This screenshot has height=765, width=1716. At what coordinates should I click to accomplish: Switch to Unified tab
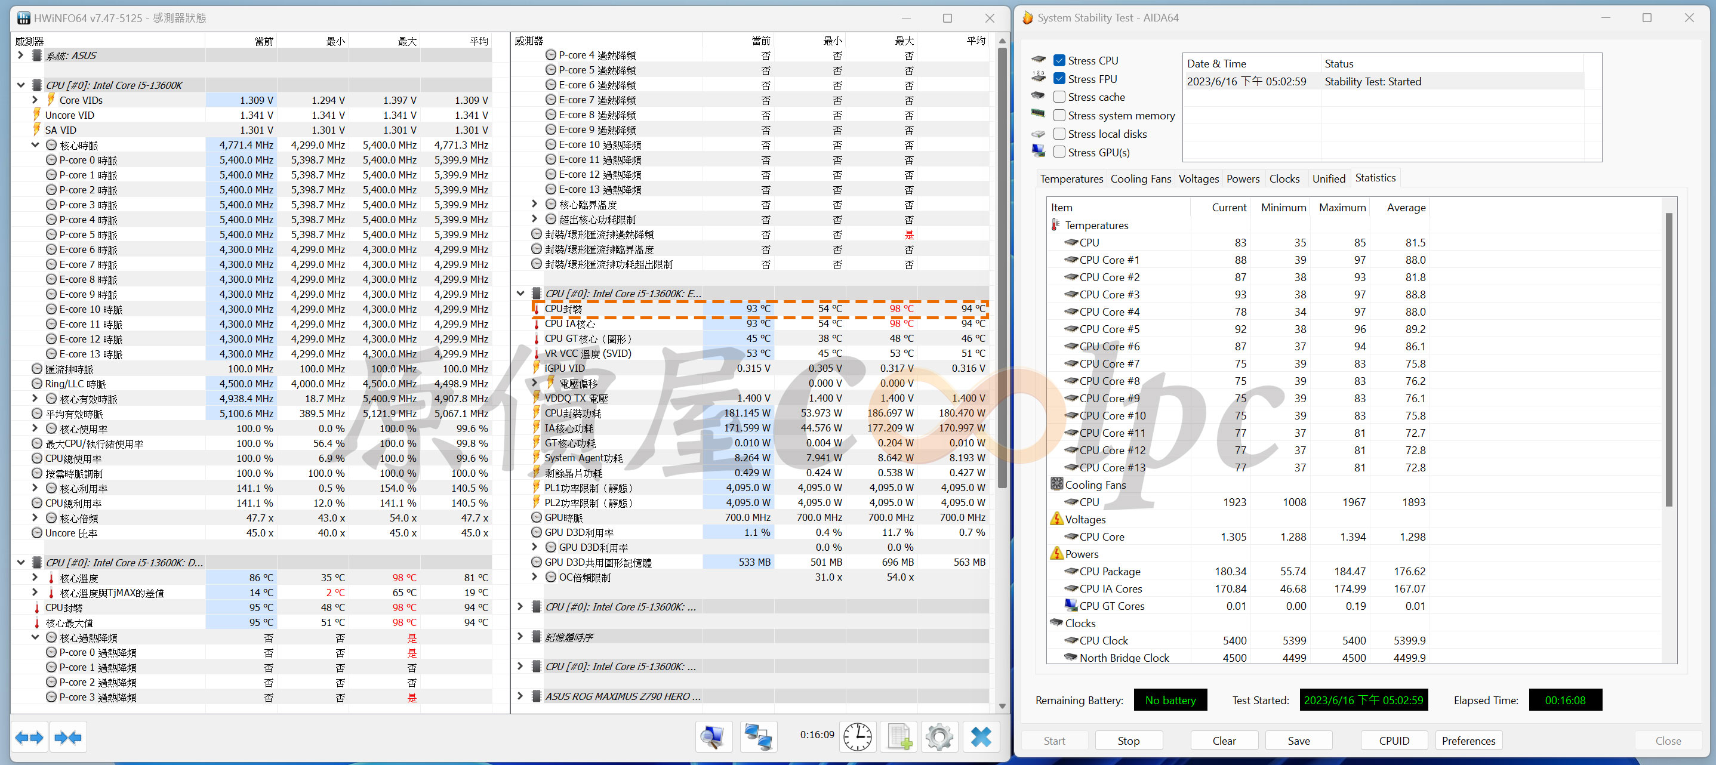tap(1328, 178)
